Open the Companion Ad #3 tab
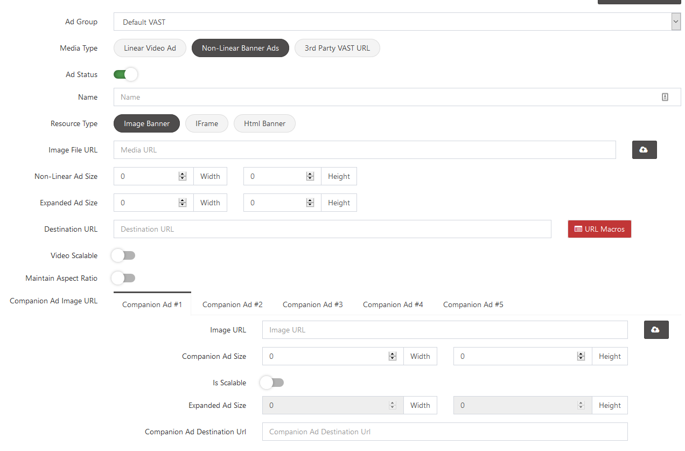The height and width of the screenshot is (451, 685). point(312,304)
